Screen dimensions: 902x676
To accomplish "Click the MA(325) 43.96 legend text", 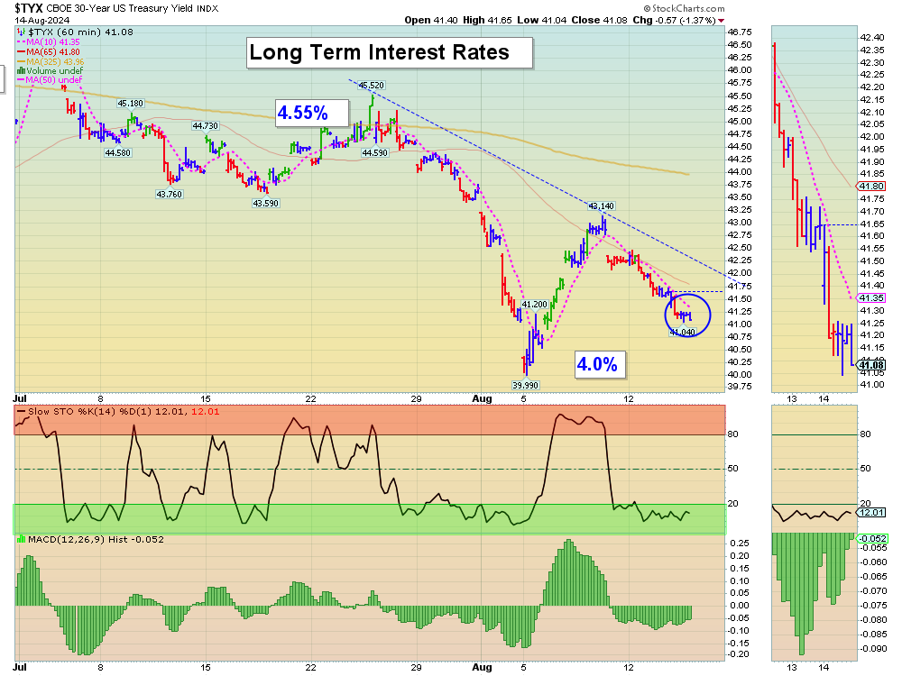I will (55, 61).
